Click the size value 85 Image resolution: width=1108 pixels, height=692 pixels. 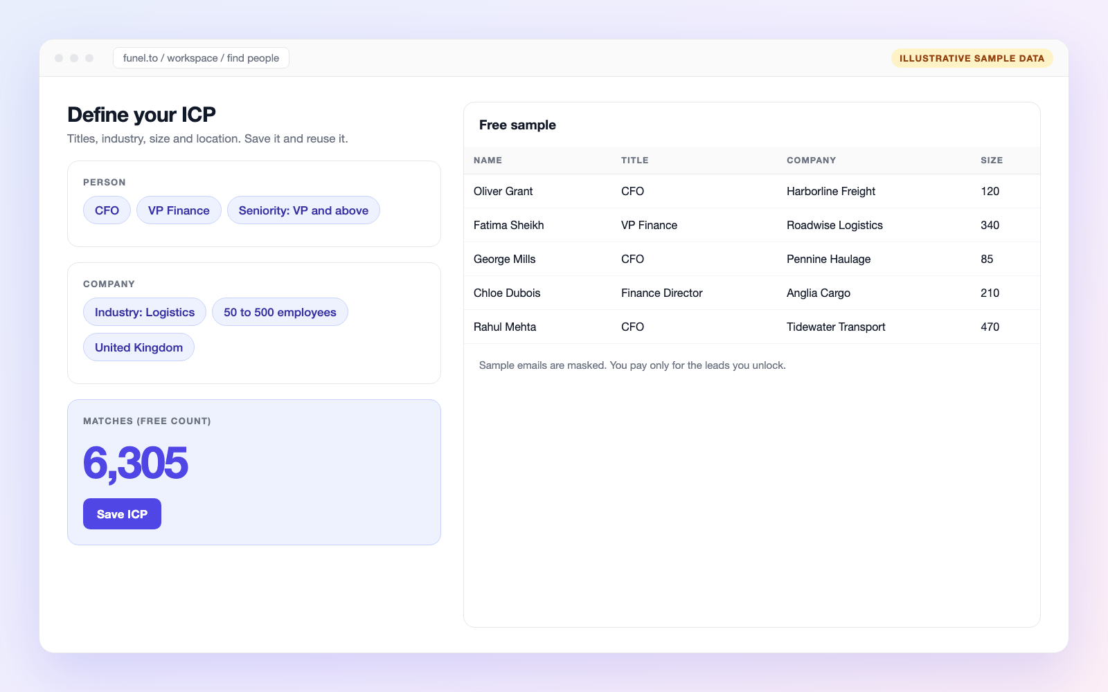pyautogui.click(x=987, y=259)
